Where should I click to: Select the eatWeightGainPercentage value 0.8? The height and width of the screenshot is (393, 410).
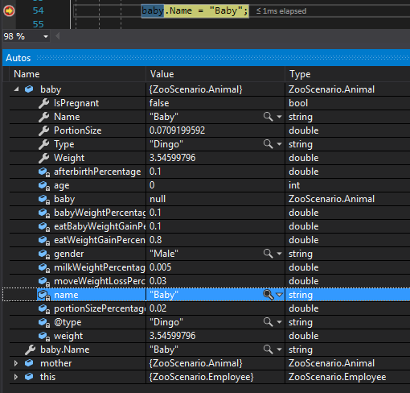tap(155, 240)
